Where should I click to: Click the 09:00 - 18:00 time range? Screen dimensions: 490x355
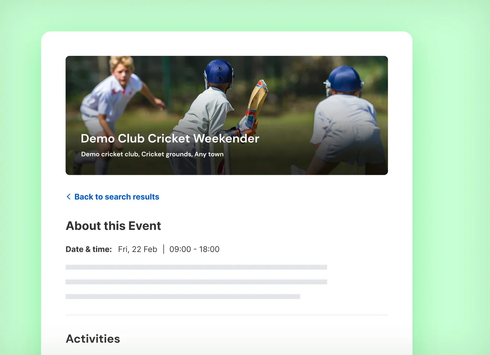(194, 249)
